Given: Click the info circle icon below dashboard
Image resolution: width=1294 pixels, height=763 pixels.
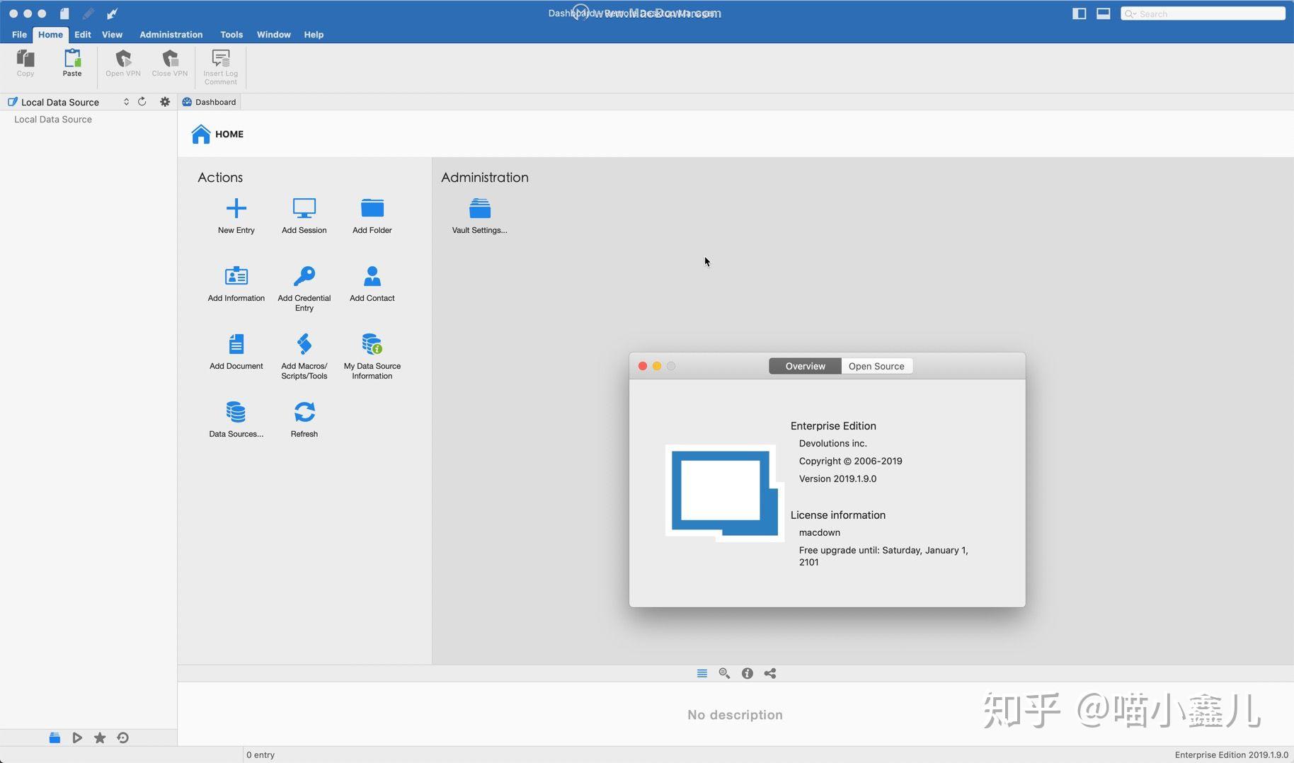Looking at the screenshot, I should (x=748, y=673).
